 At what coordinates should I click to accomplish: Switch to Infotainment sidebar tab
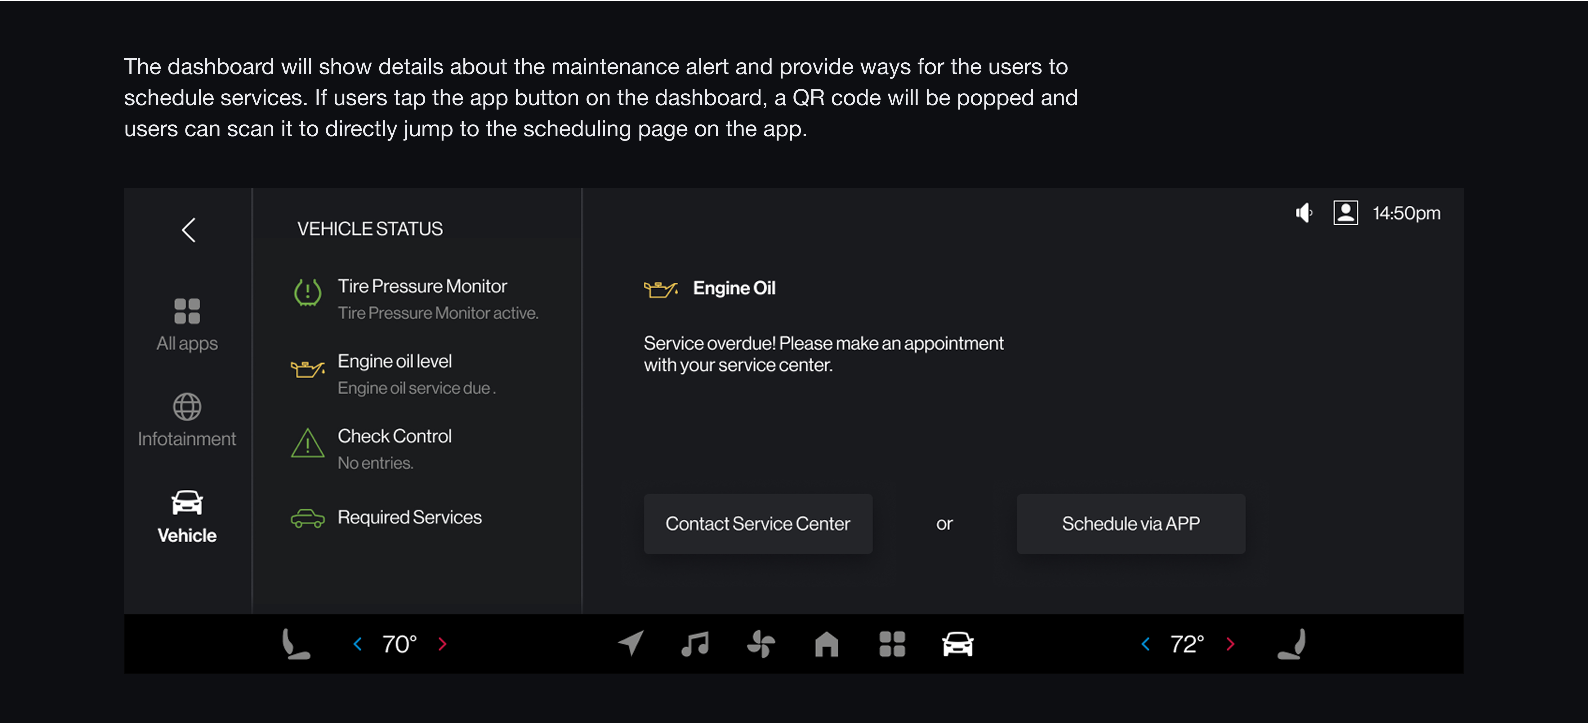tap(187, 420)
